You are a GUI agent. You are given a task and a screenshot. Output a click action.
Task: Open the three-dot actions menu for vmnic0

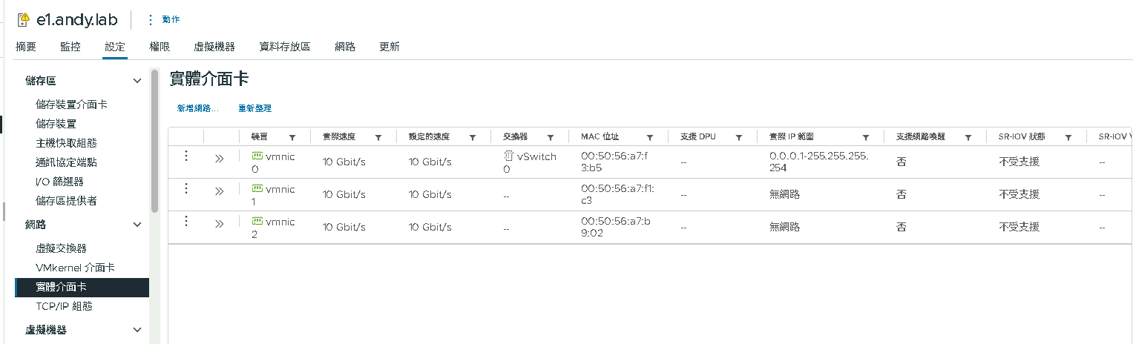[186, 156]
